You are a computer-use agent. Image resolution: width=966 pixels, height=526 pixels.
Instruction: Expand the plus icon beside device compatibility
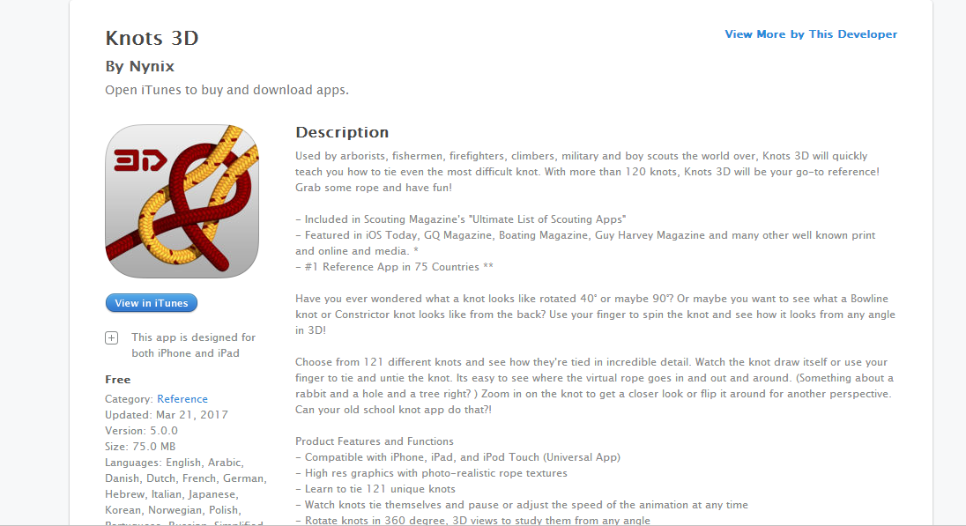(112, 337)
